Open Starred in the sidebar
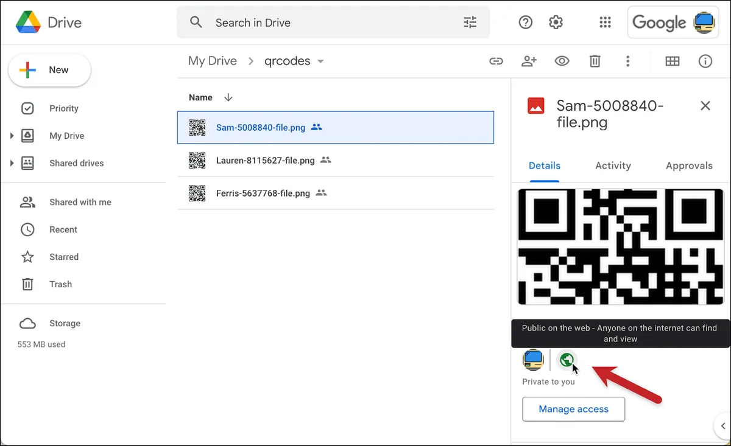This screenshot has width=731, height=446. (x=64, y=257)
